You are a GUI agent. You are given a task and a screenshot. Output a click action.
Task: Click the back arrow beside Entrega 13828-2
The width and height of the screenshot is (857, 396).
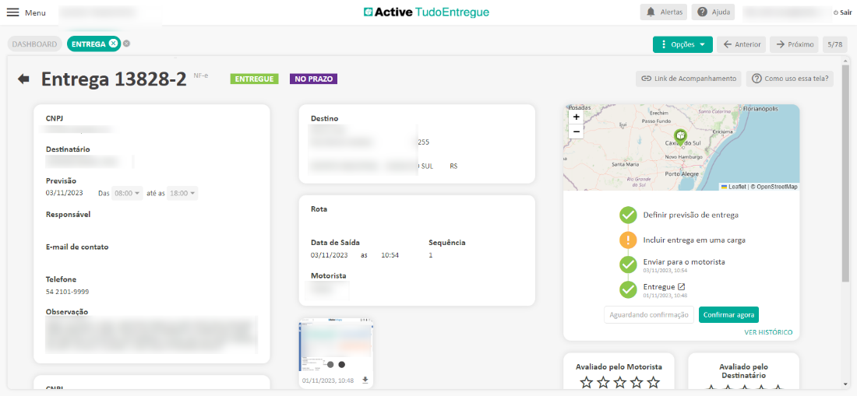click(23, 79)
